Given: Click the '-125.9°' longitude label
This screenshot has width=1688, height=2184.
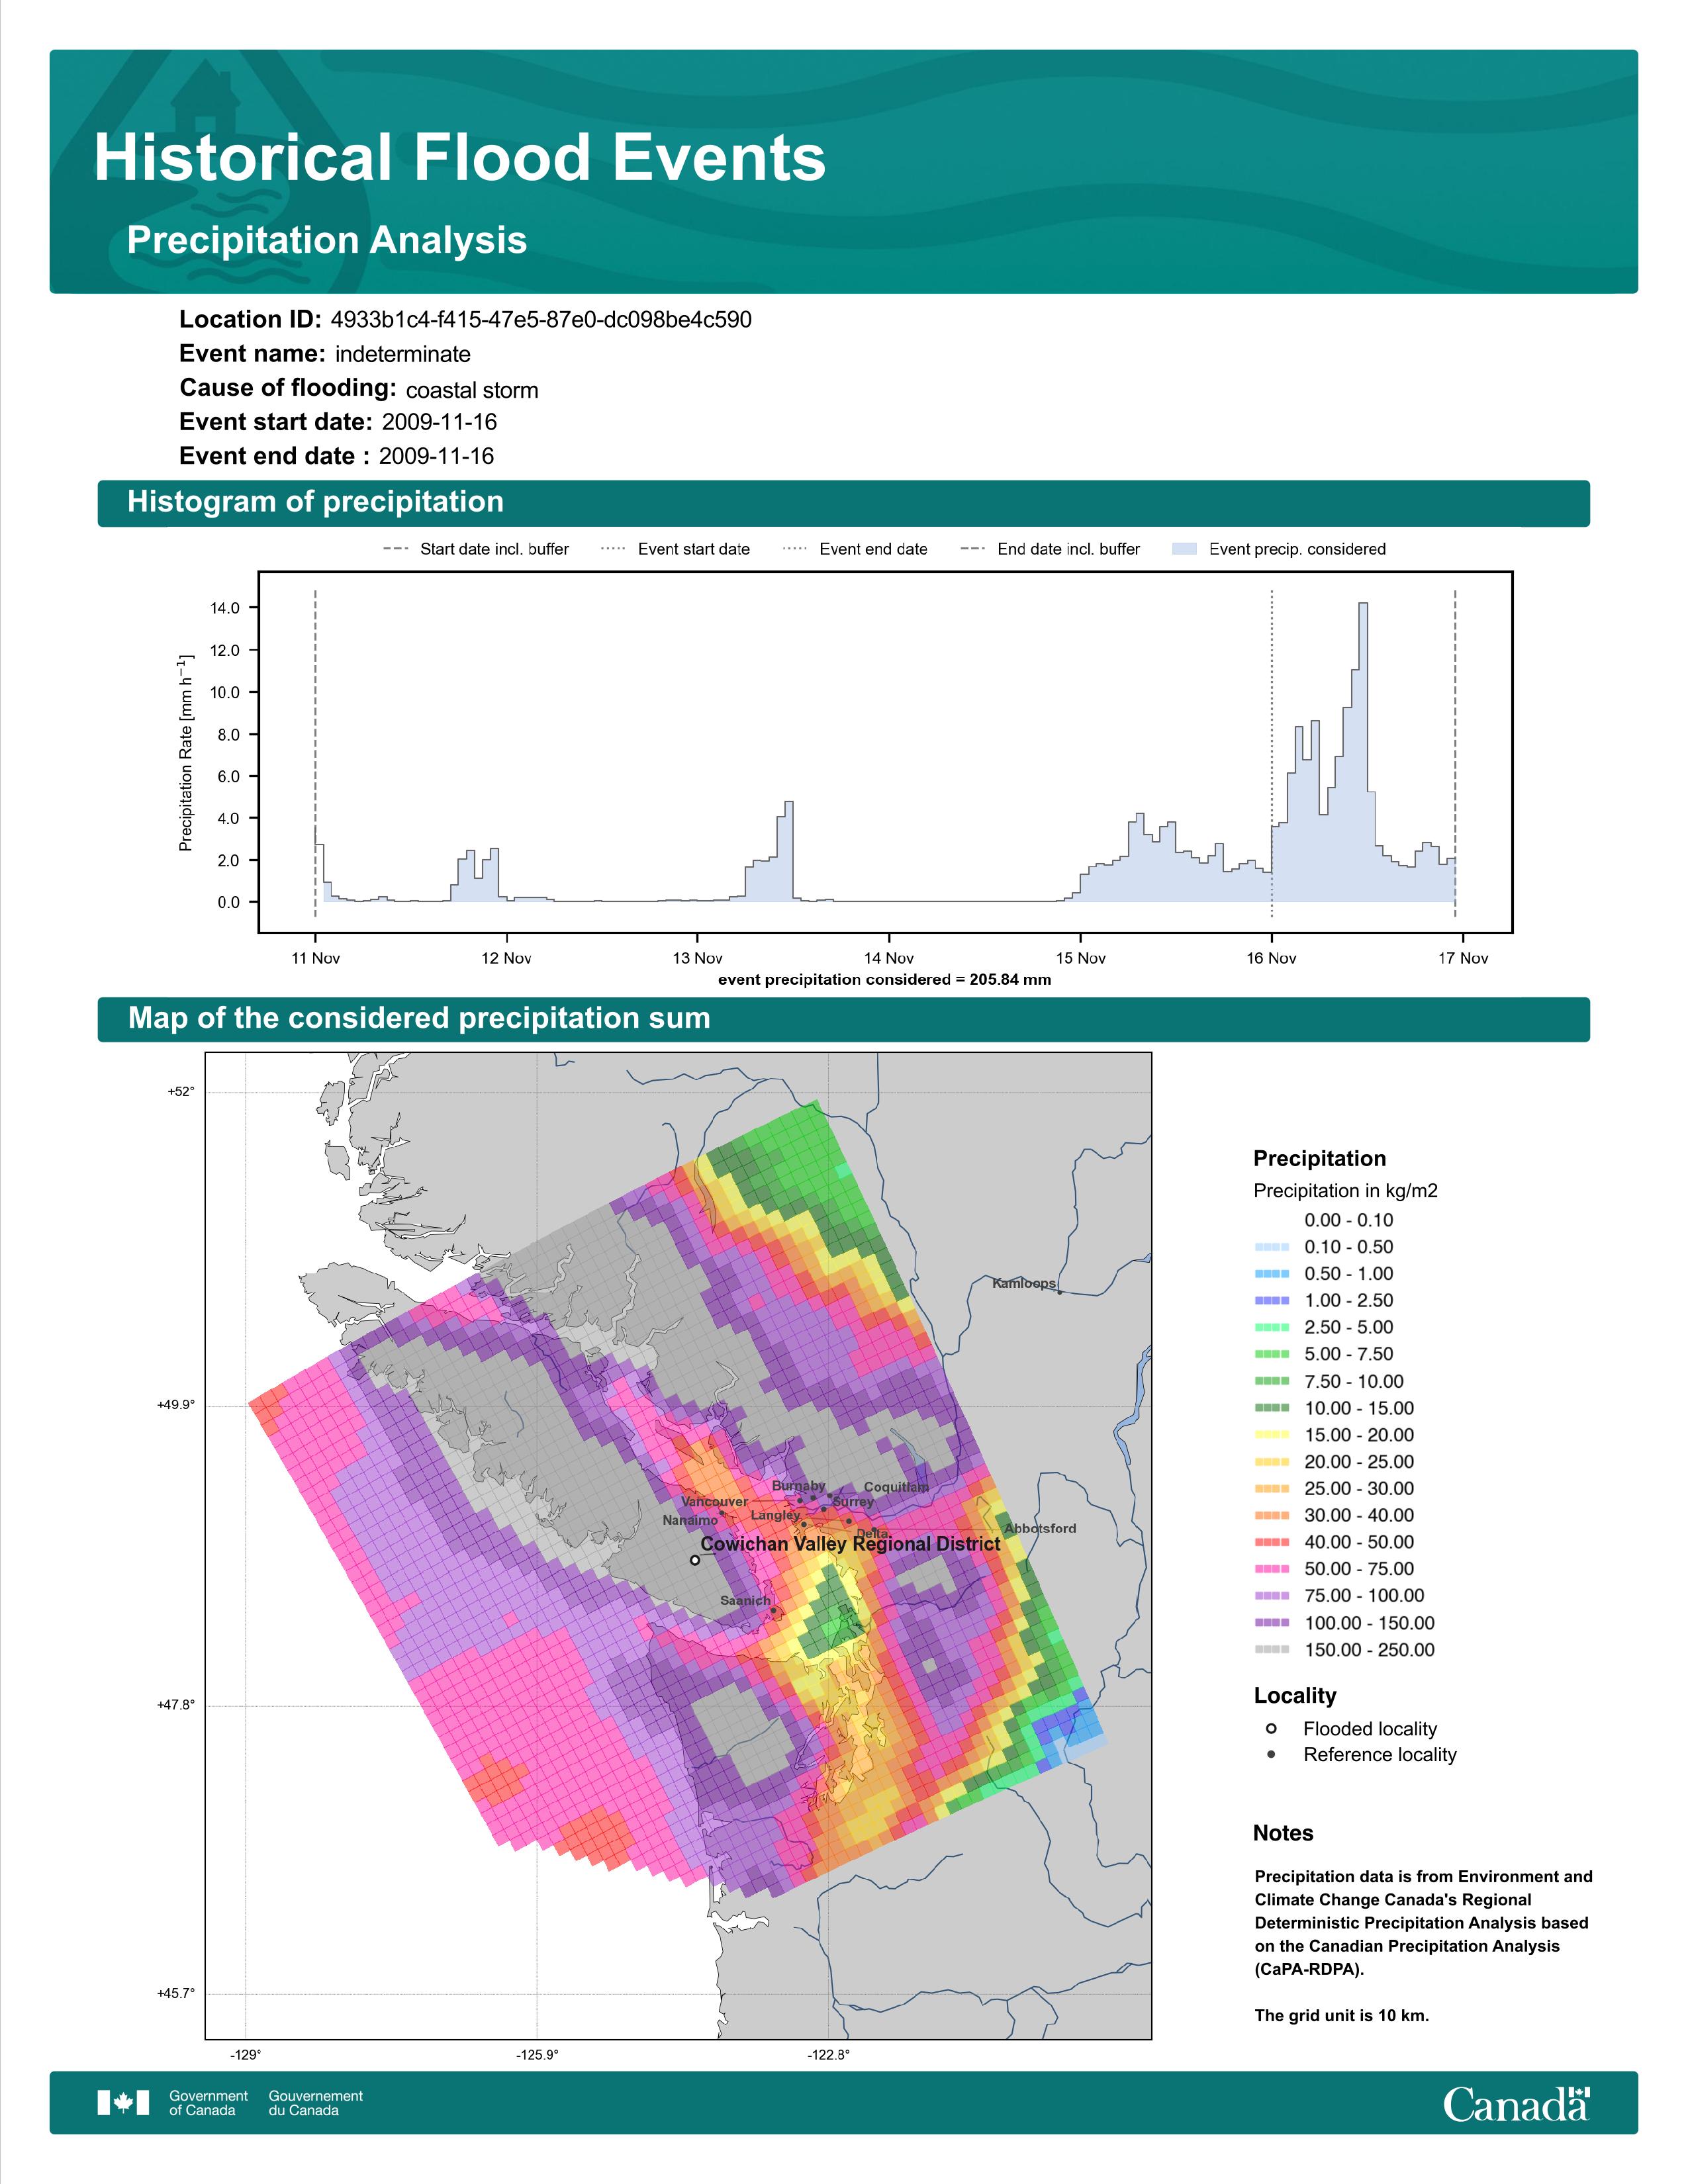Looking at the screenshot, I should (537, 2055).
